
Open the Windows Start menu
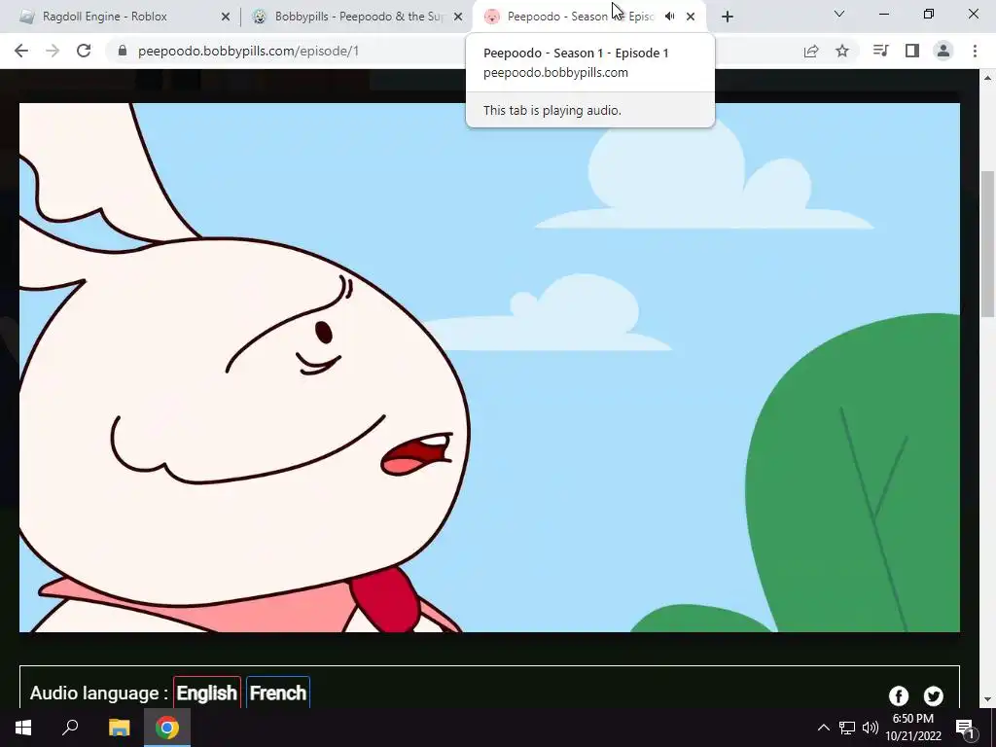pos(23,728)
